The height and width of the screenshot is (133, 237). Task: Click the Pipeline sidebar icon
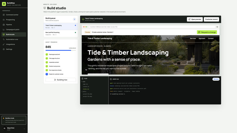[x=4, y=25]
